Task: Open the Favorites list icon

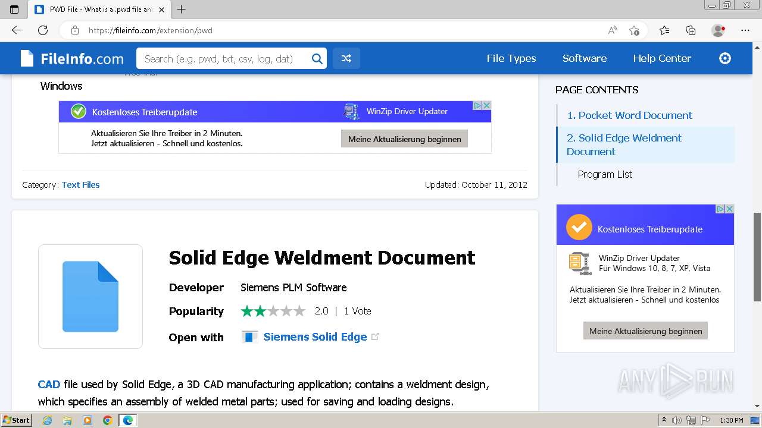Action: (664, 30)
